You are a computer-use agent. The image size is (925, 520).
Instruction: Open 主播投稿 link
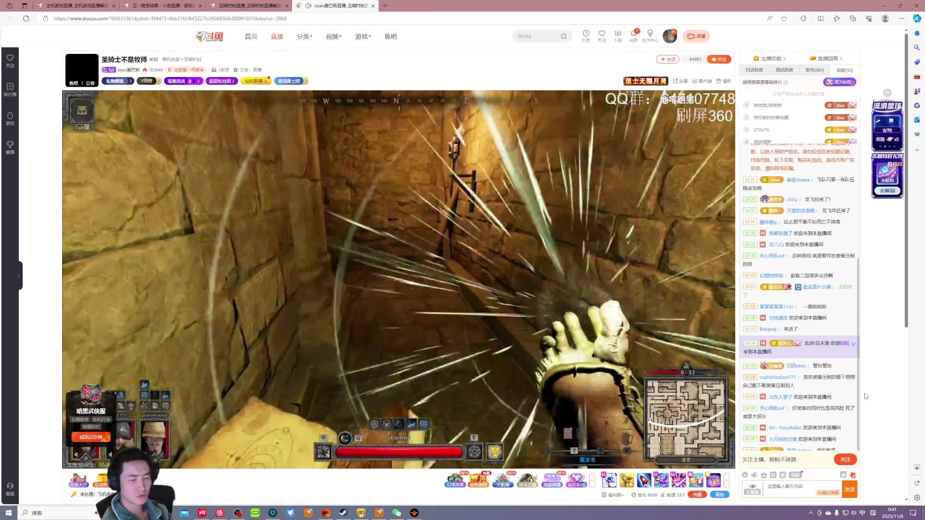pyautogui.click(x=769, y=59)
